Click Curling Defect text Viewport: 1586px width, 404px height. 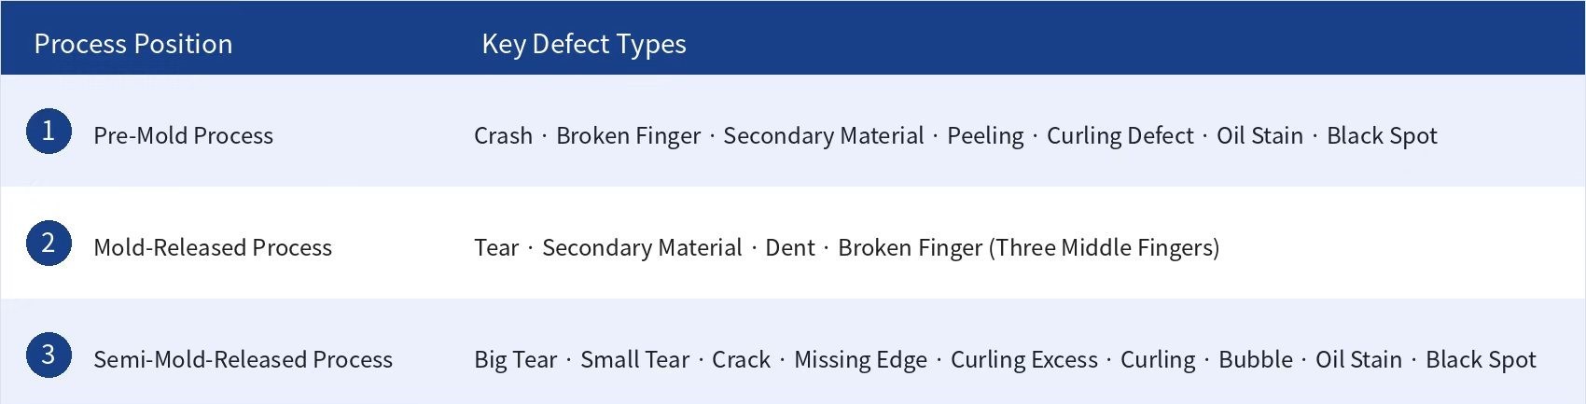click(x=1120, y=136)
